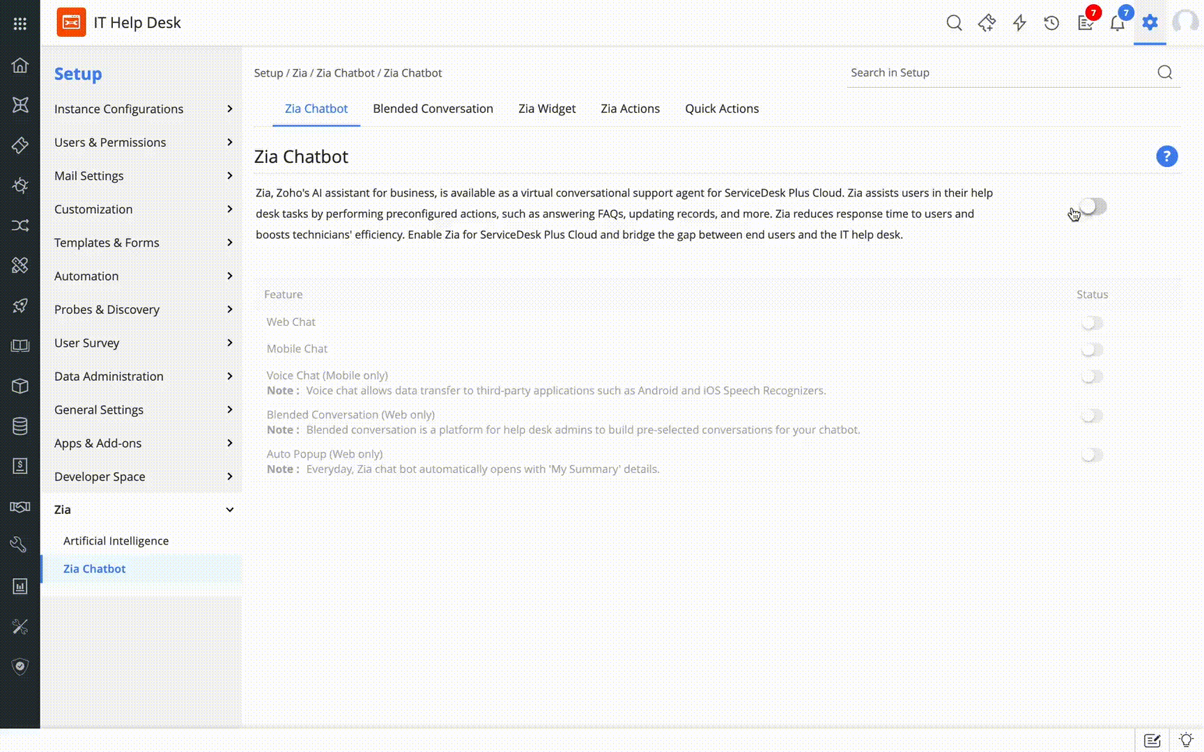Toggle the Voice Chat (Mobile only) switch
1204x752 pixels.
click(1092, 376)
